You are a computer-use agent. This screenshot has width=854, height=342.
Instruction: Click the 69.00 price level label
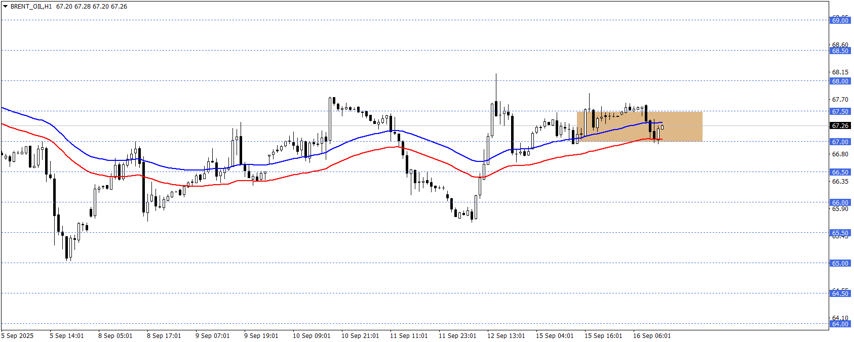click(x=840, y=20)
